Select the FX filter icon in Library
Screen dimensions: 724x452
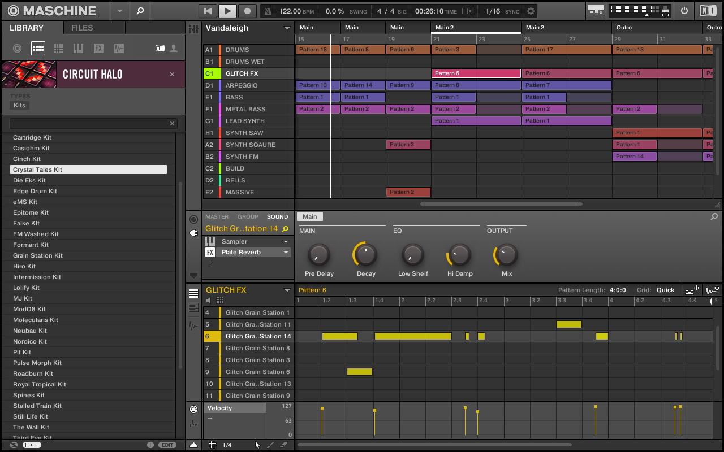(x=98, y=49)
